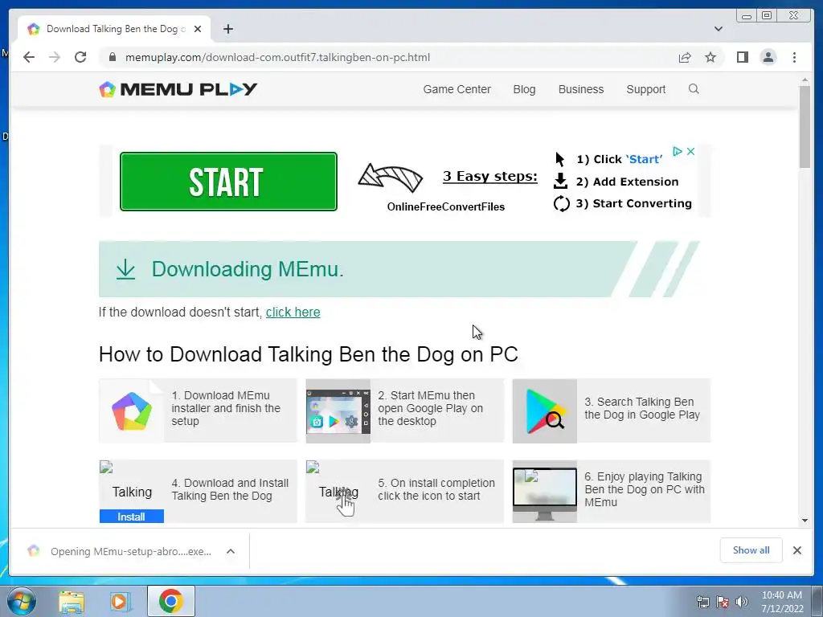Click the OnlineFreeConvertFiles ad text

[x=445, y=206]
